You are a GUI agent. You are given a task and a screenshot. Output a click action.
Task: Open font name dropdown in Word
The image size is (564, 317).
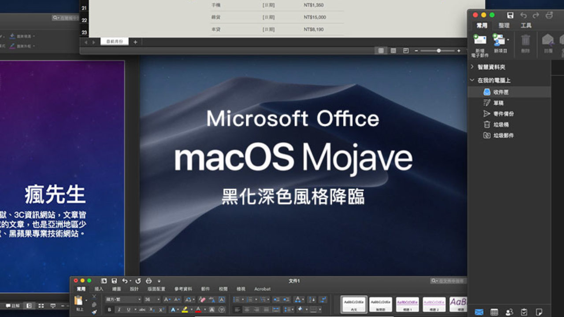139,299
